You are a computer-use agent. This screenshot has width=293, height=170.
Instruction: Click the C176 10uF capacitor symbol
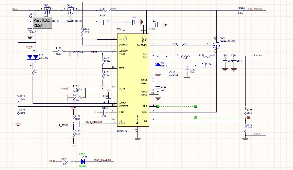(157, 25)
